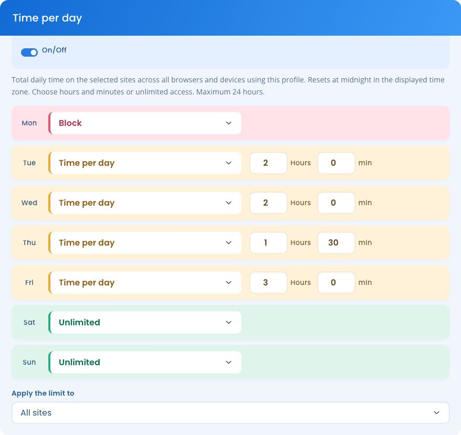Open the Sat Unlimited dropdown
The width and height of the screenshot is (461, 435).
(145, 322)
